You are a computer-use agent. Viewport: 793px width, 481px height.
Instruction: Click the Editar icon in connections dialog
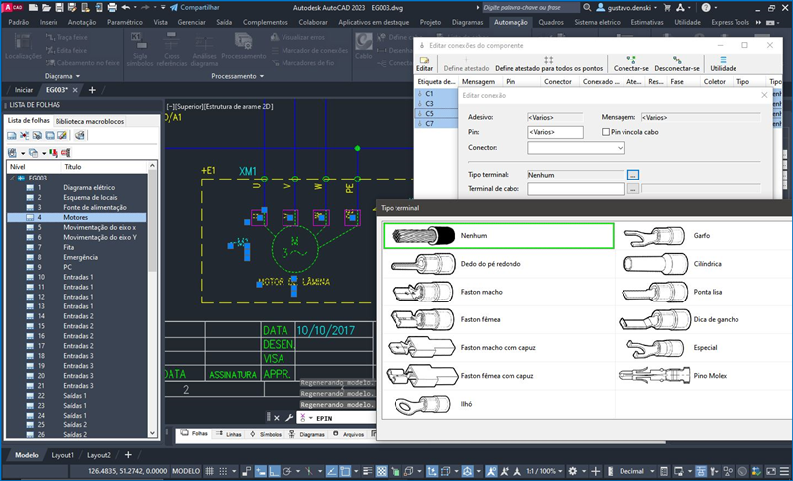coord(424,60)
